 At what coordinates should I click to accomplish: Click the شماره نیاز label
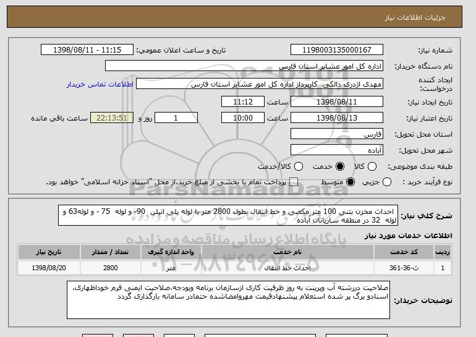(435, 50)
